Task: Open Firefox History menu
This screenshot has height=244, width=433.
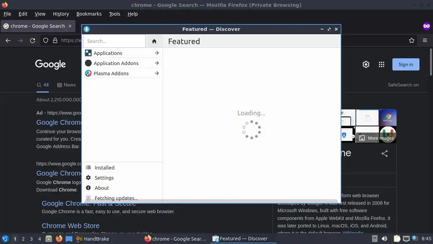Action: tap(61, 14)
